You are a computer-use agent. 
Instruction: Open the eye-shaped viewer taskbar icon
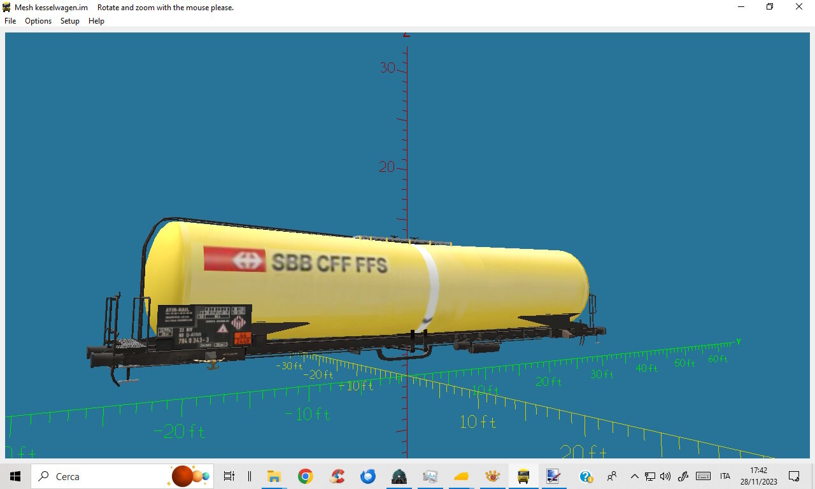(492, 476)
